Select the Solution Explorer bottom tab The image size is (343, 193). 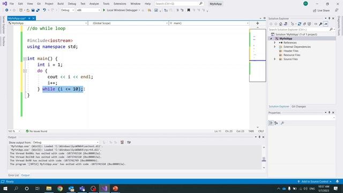pos(279,107)
